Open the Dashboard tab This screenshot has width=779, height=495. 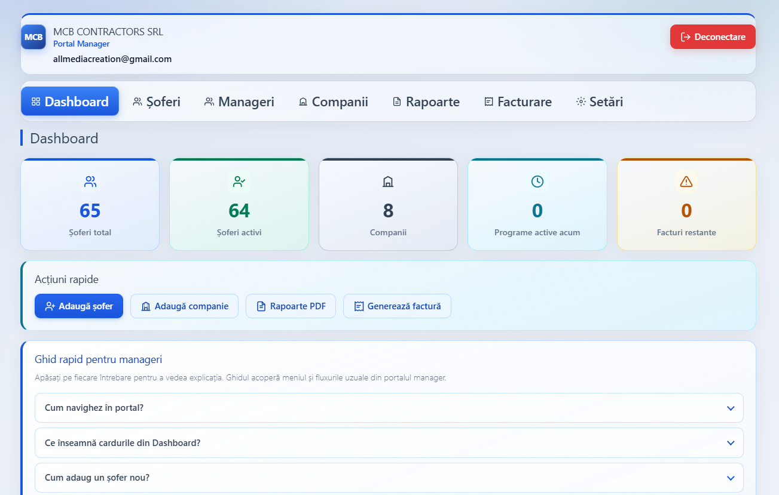point(70,102)
